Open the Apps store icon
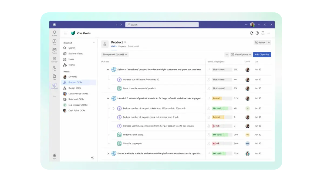Image resolution: width=324 pixels, height=182 pixels. [x=54, y=156]
